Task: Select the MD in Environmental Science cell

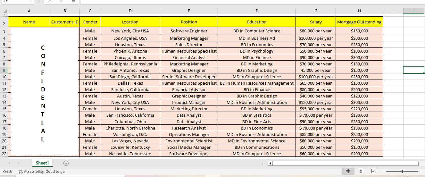Action: tap(257, 141)
